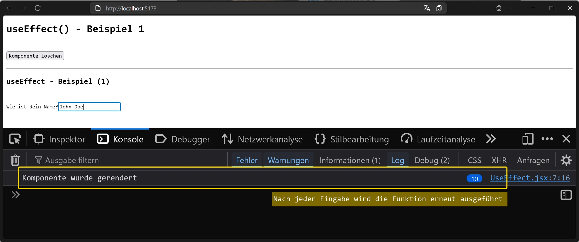Activate the element picker tool in DevTools
Viewport: 579px width, 242px height.
click(15, 139)
